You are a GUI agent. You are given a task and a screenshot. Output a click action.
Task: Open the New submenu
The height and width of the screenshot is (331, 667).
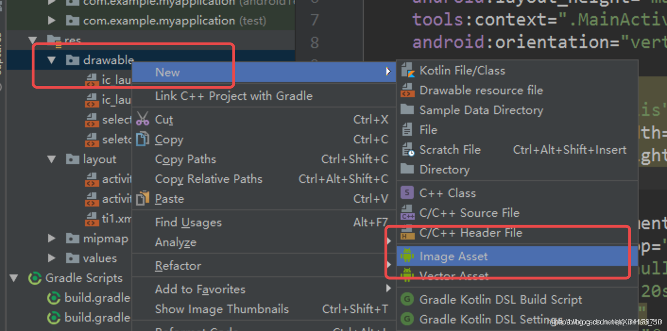[x=264, y=72]
